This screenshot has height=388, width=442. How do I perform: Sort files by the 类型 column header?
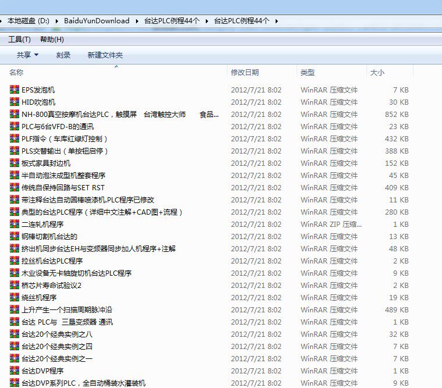point(308,73)
